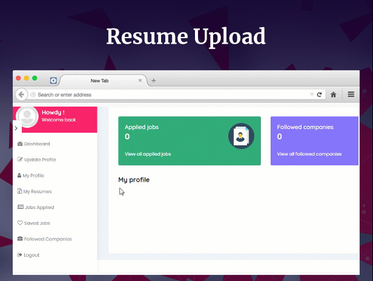Click the user avatar picture
This screenshot has height=281, width=373.
[x=27, y=116]
